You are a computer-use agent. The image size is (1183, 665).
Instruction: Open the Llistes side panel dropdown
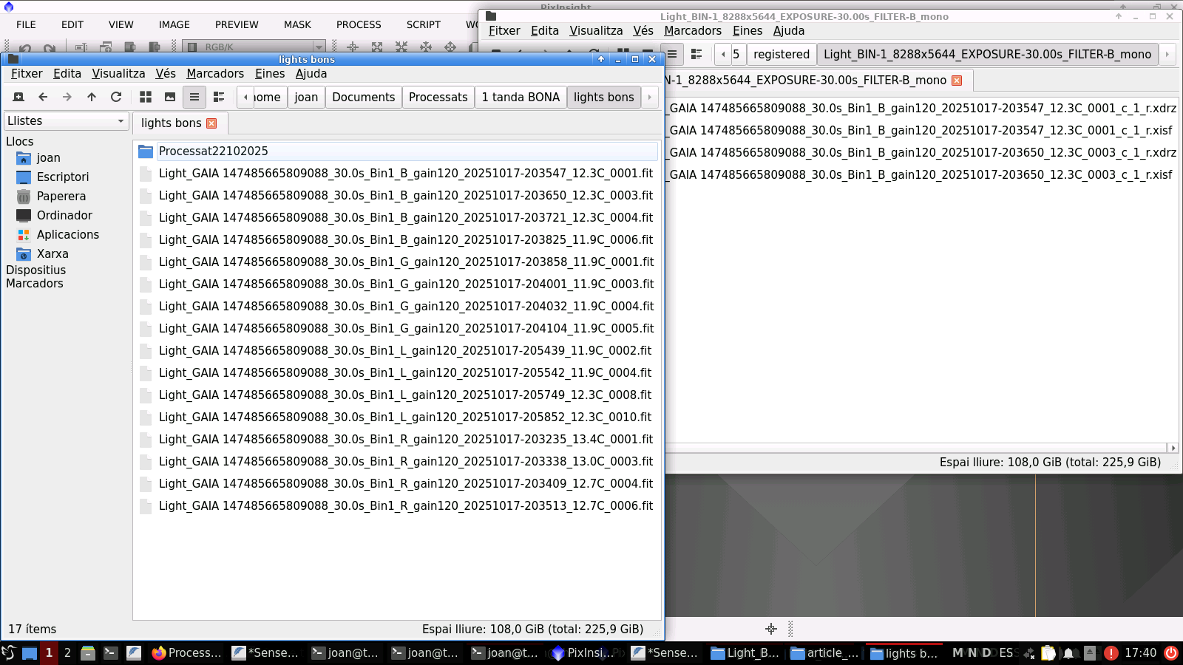(x=66, y=121)
